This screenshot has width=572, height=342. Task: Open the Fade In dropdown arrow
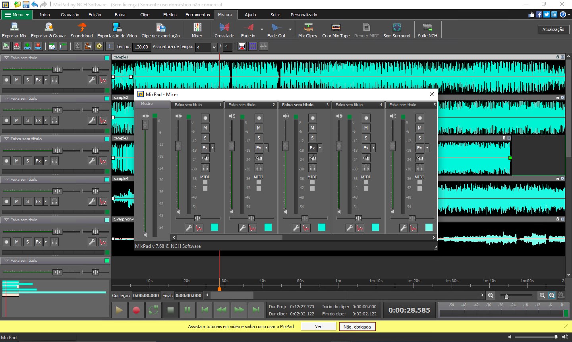pos(262,29)
